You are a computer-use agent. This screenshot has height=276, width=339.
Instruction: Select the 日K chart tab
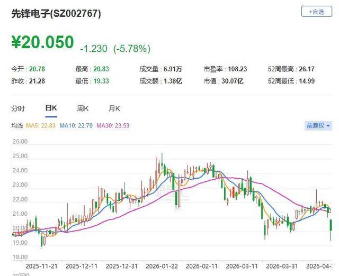[x=51, y=108]
